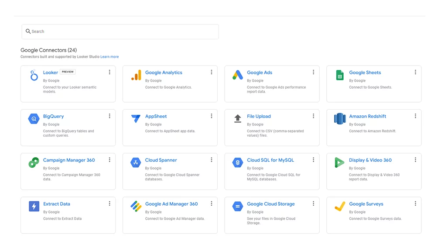This screenshot has width=434, height=252.
Task: Select the Google Cloud Storage title
Action: (271, 204)
